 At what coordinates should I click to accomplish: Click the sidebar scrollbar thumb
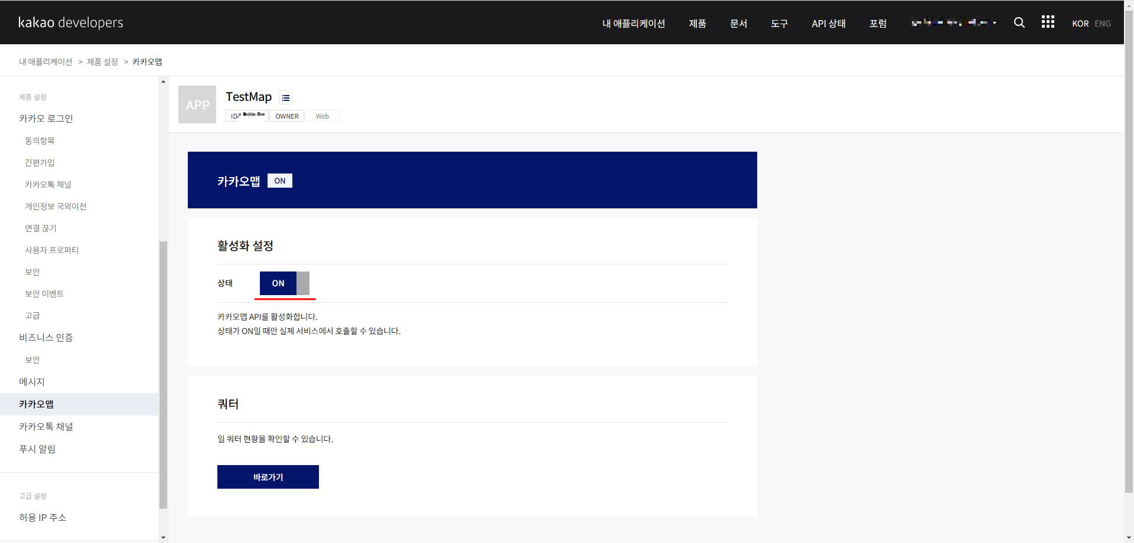[x=163, y=375]
